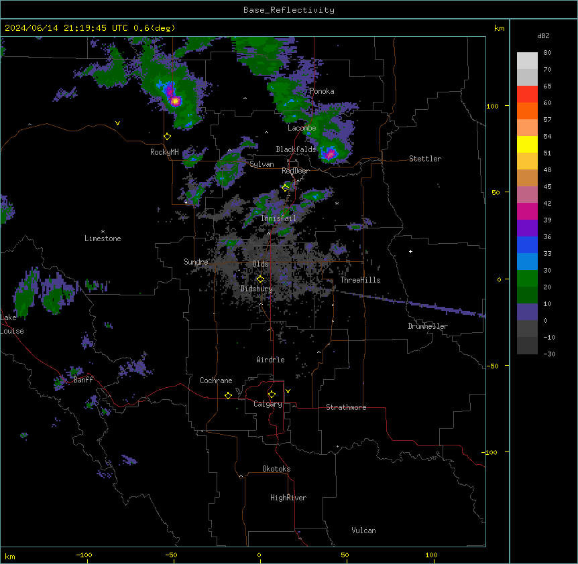The width and height of the screenshot is (578, 564).
Task: Click the Olds town label
Action: (260, 264)
